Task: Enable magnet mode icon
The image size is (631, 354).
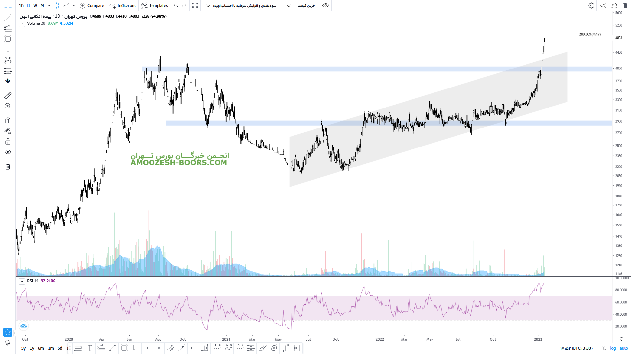Action: (x=8, y=120)
